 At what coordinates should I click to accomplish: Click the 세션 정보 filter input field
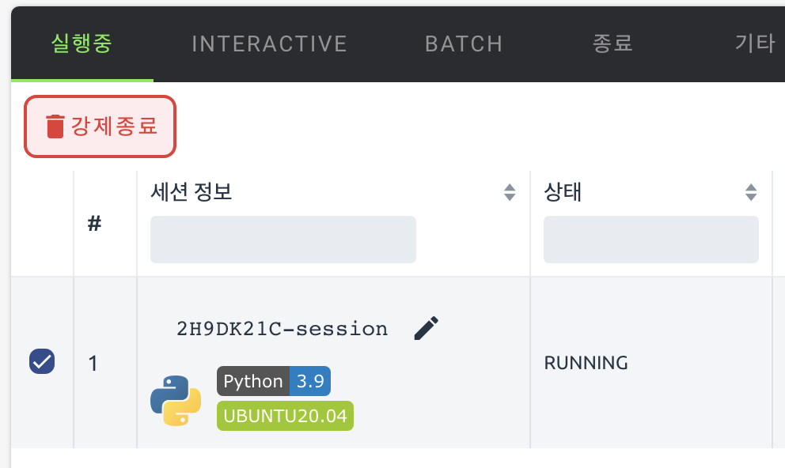coord(283,239)
